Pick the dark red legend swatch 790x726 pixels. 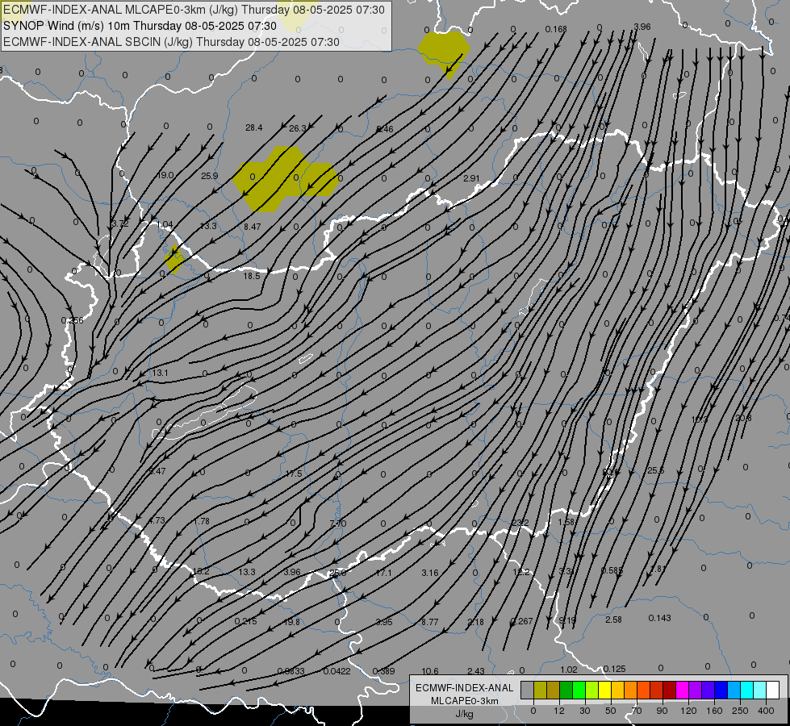pyautogui.click(x=669, y=690)
